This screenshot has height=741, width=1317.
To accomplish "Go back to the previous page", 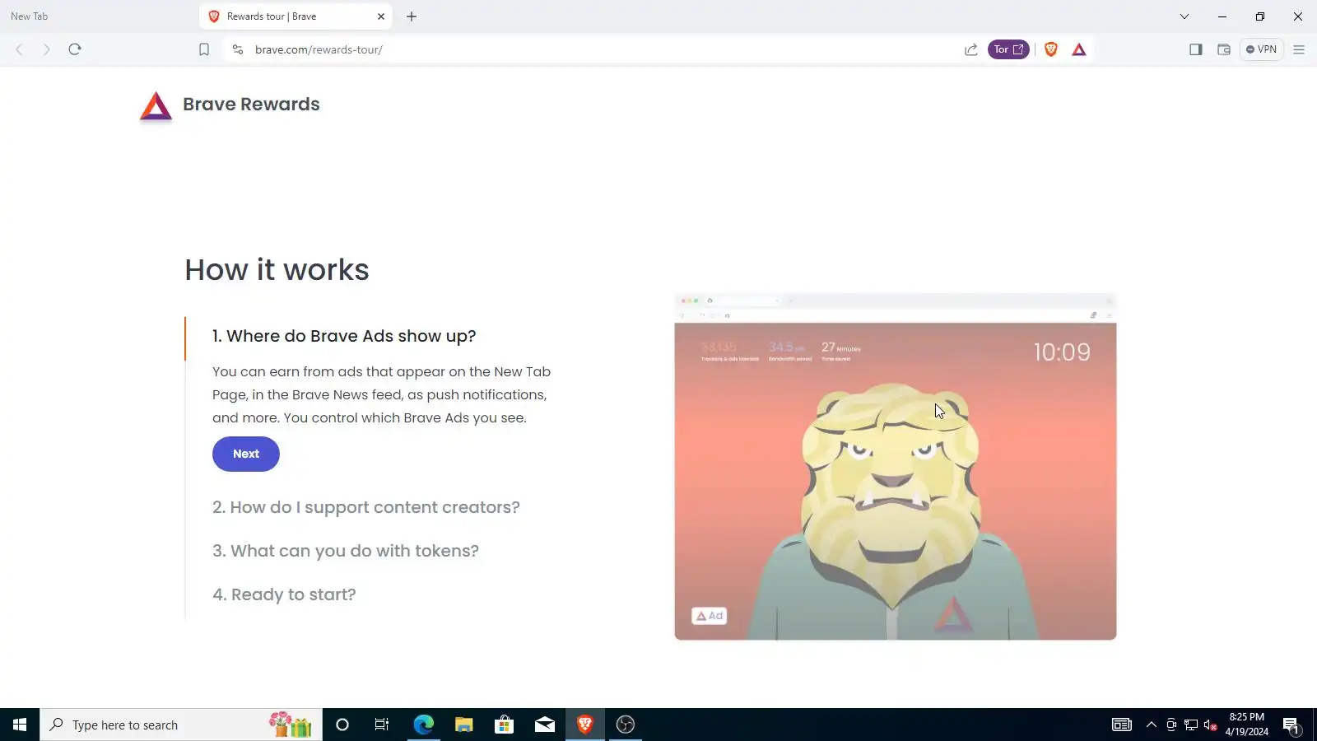I will pyautogui.click(x=19, y=49).
